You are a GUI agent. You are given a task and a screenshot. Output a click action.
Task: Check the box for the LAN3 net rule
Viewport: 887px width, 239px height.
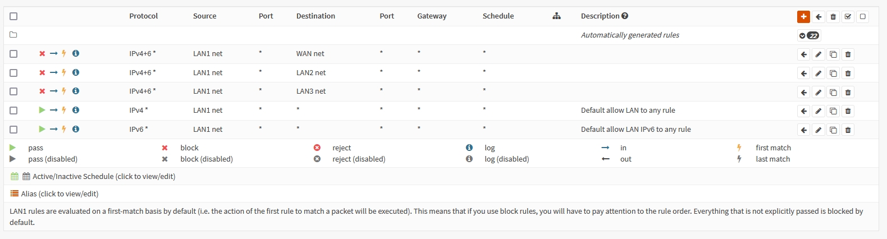click(13, 91)
